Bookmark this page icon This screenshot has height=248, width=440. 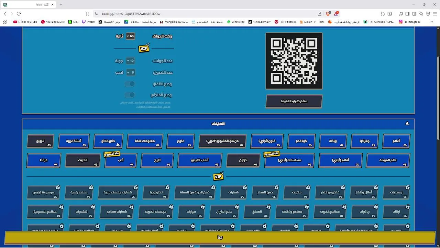coord(88,14)
